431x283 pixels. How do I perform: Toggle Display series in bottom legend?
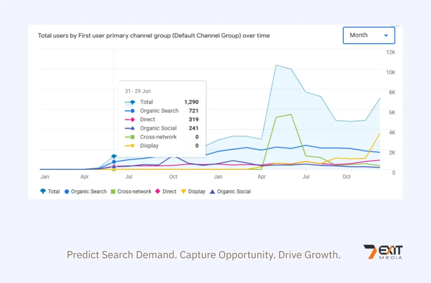pyautogui.click(x=193, y=191)
